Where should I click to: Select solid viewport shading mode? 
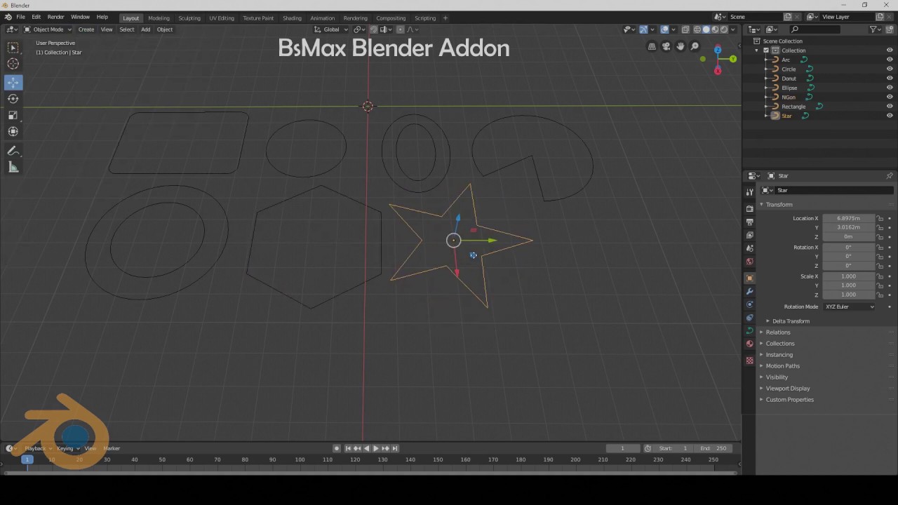point(706,29)
